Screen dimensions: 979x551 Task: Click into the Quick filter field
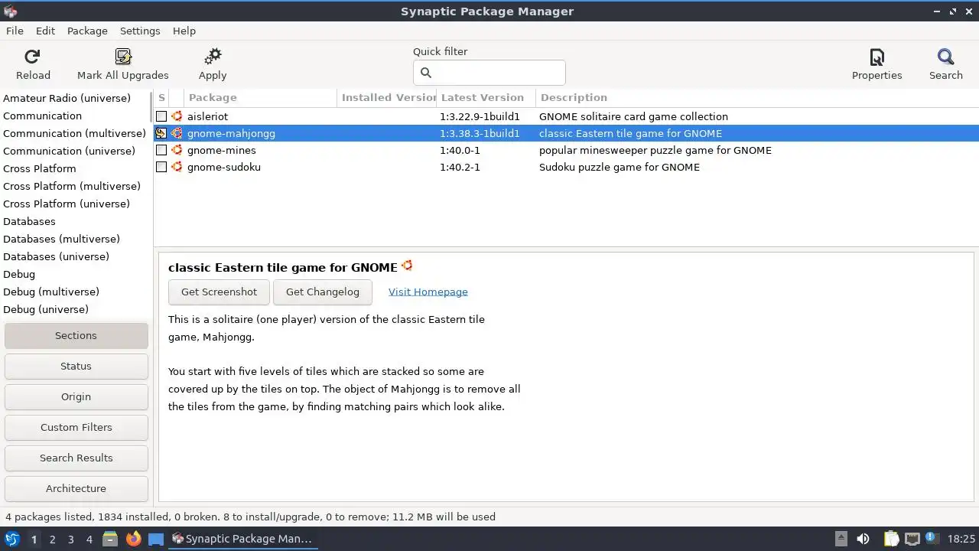point(489,73)
